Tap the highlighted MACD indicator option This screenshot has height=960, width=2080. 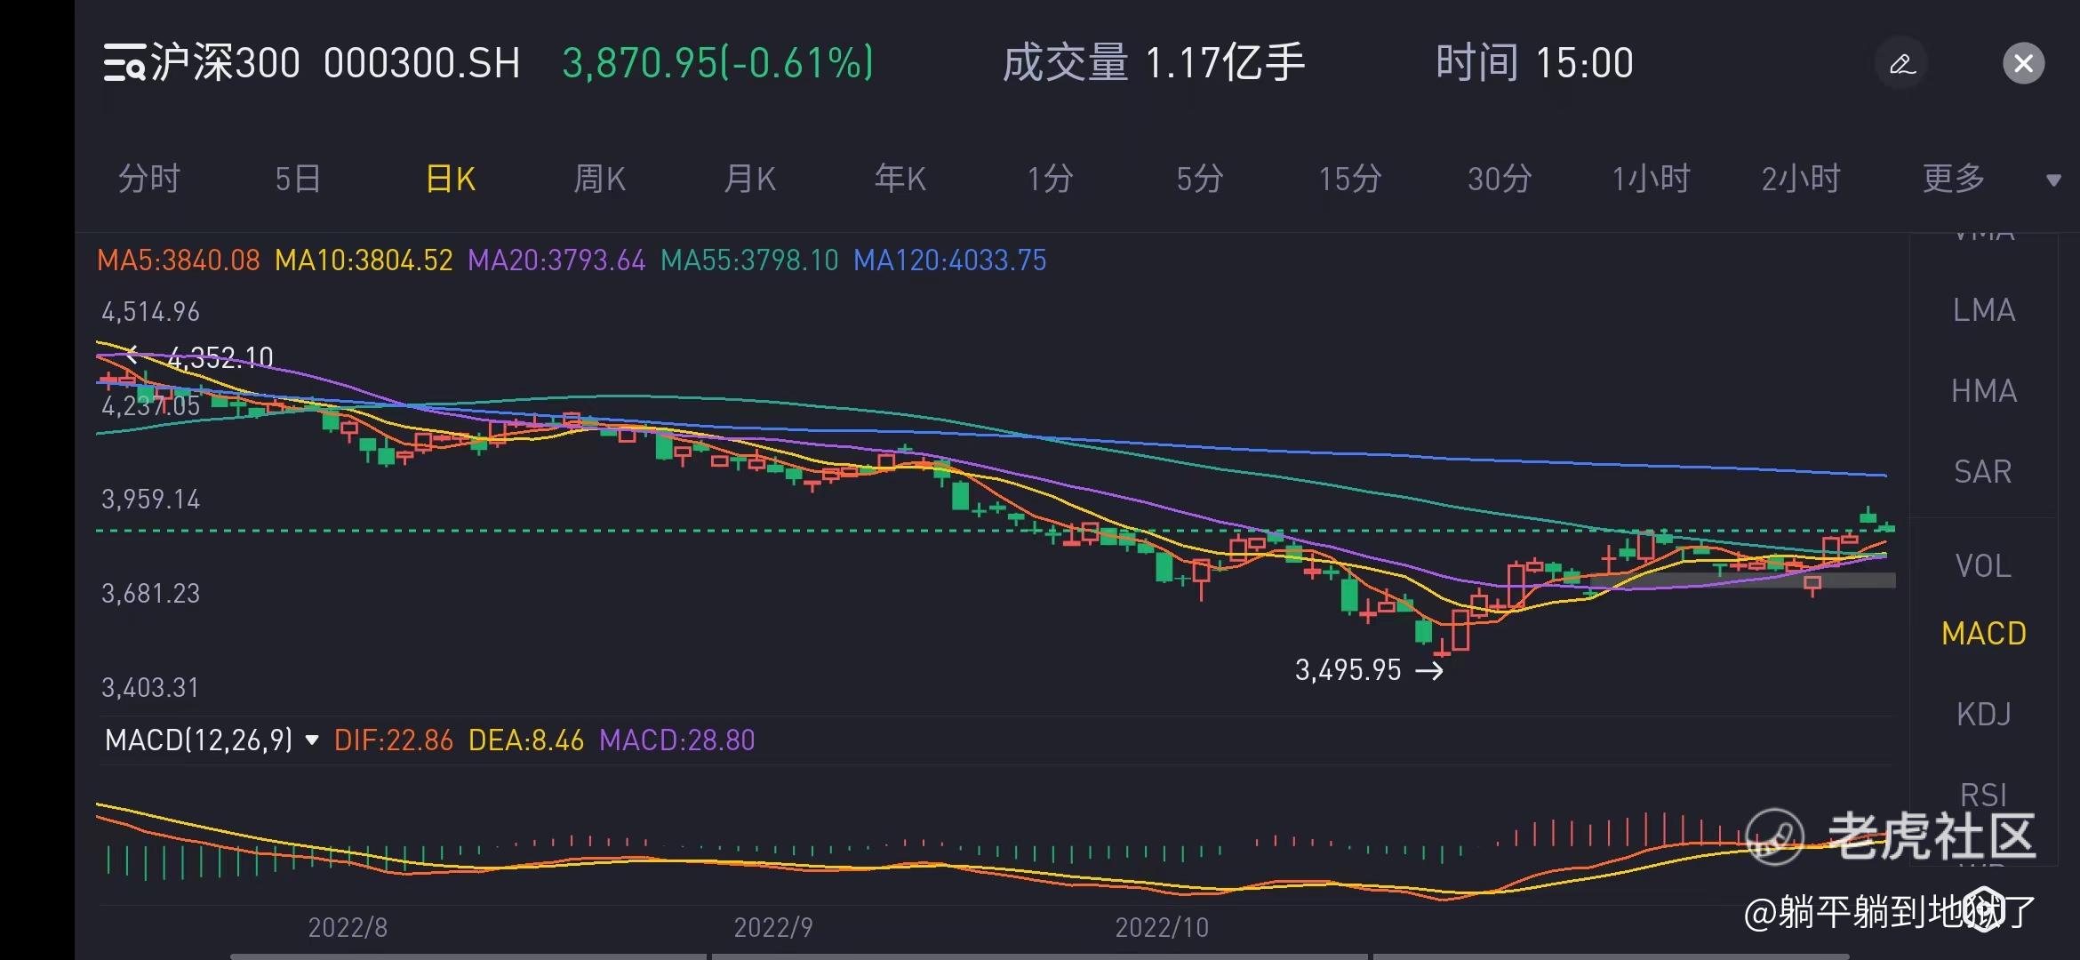(x=1983, y=634)
